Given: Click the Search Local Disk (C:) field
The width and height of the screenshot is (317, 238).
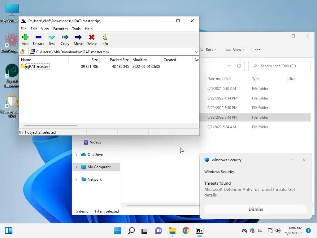Looking at the screenshot, I should point(280,66).
